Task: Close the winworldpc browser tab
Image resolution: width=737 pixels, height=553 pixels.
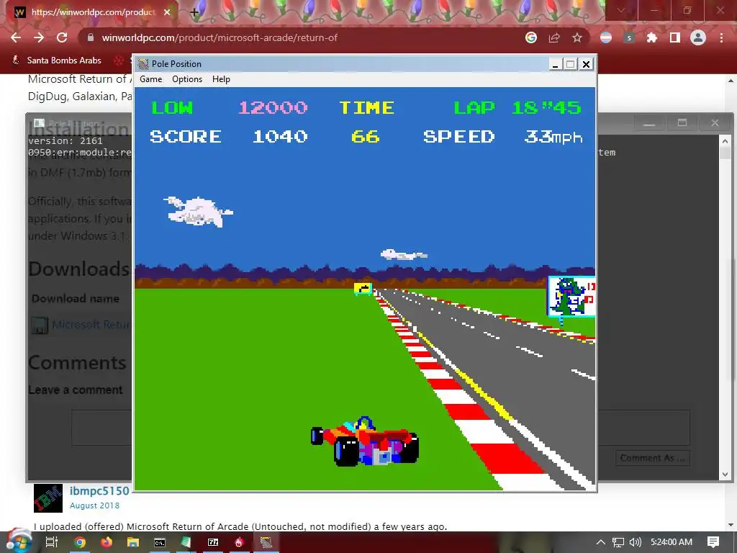Action: [167, 12]
